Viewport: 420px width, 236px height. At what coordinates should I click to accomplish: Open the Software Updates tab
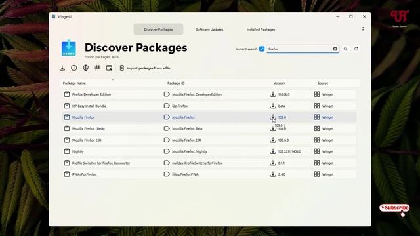point(209,29)
